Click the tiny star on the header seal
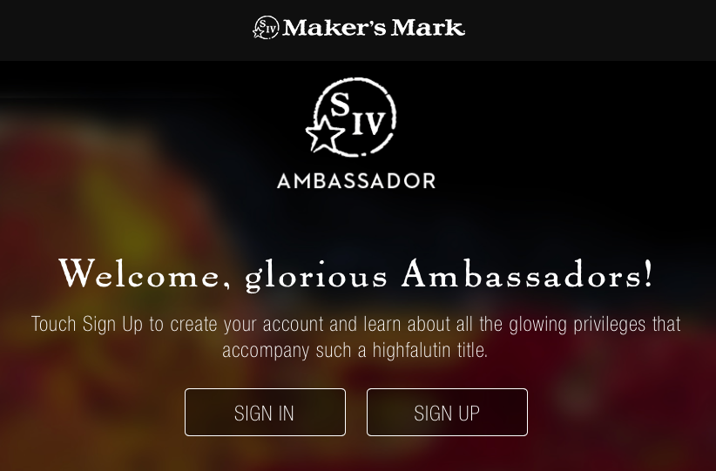 259,32
